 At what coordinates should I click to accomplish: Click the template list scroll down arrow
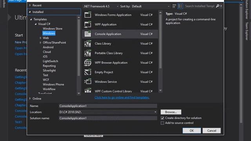160,90
